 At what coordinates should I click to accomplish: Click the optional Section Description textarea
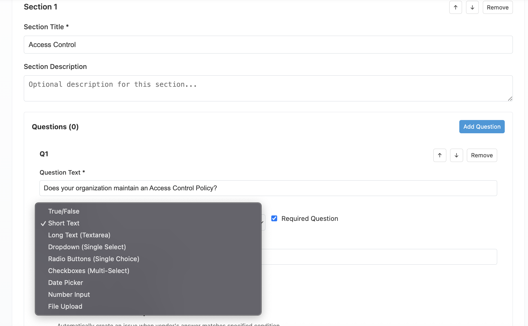click(268, 88)
